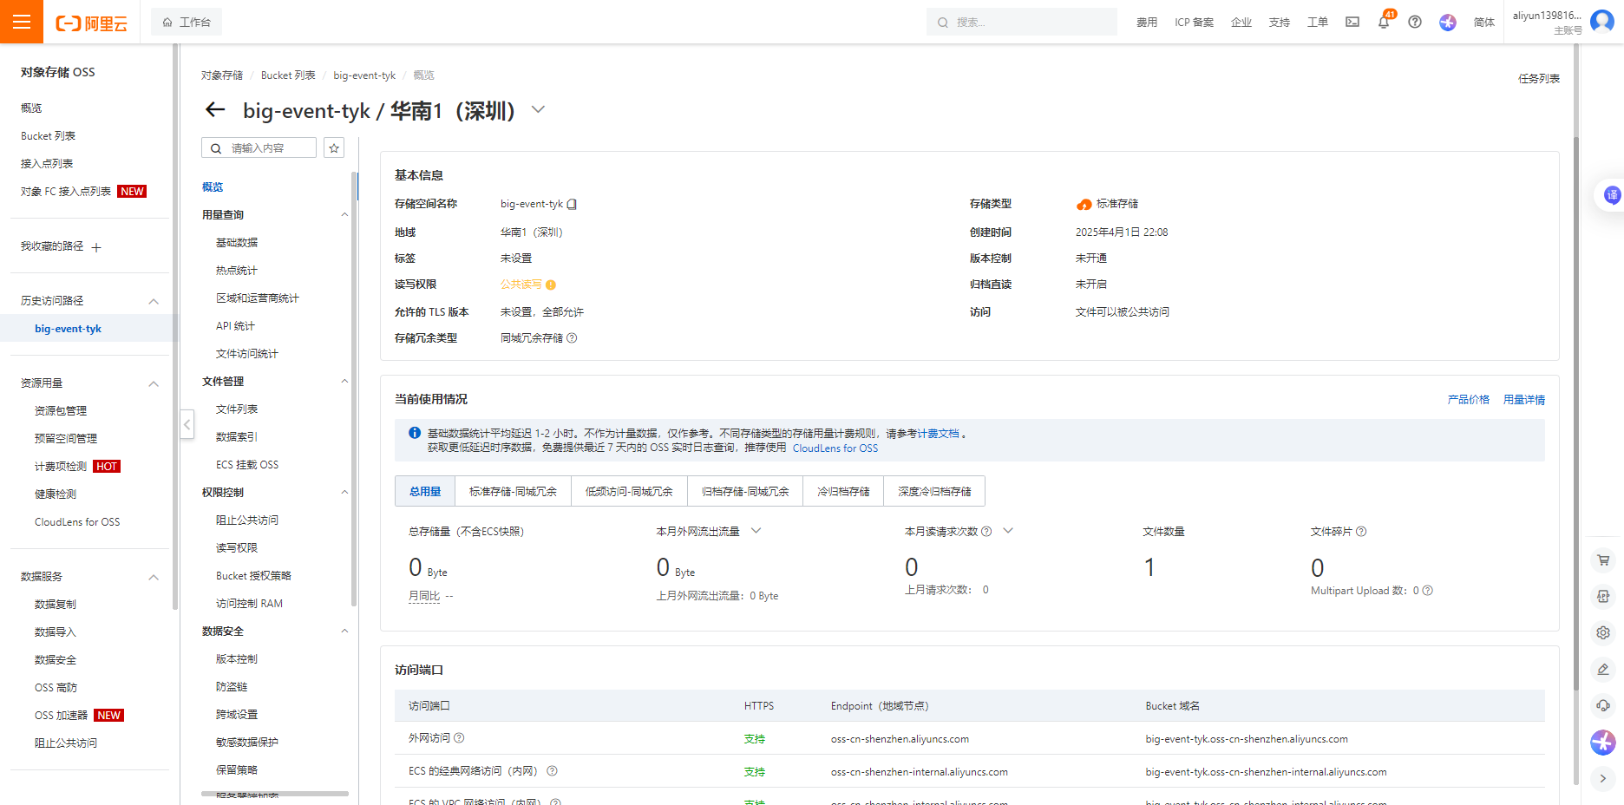Open 计费文档 link in notice

[x=939, y=434]
